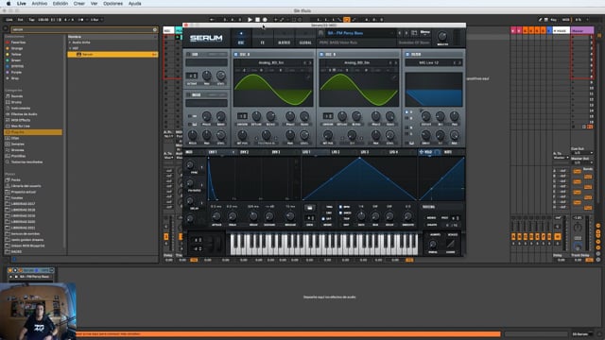
Task: Click OSC A wavetable edit pencil icon
Action: 308,77
